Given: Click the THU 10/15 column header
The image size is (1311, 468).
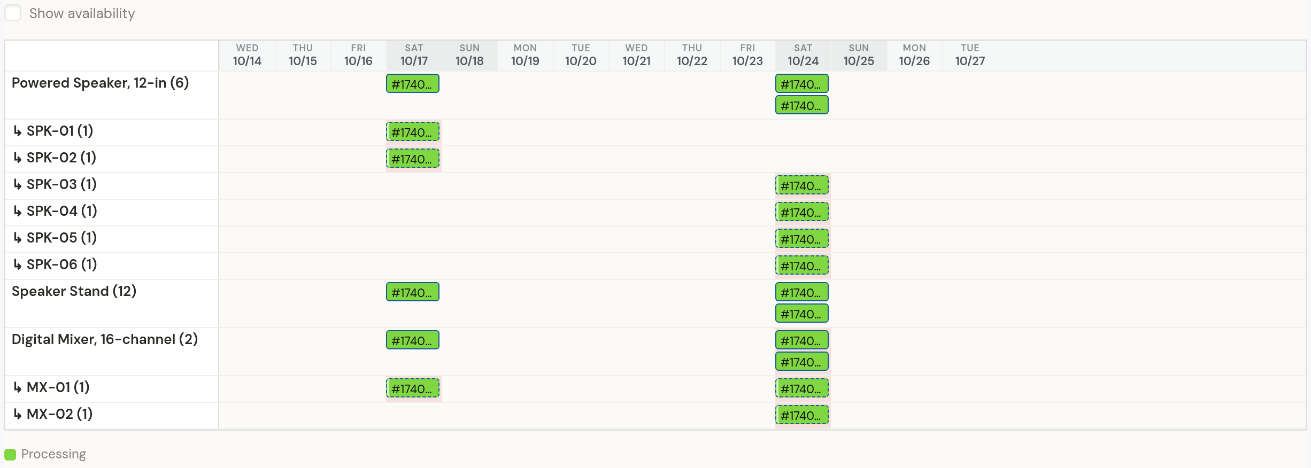Looking at the screenshot, I should (x=303, y=55).
